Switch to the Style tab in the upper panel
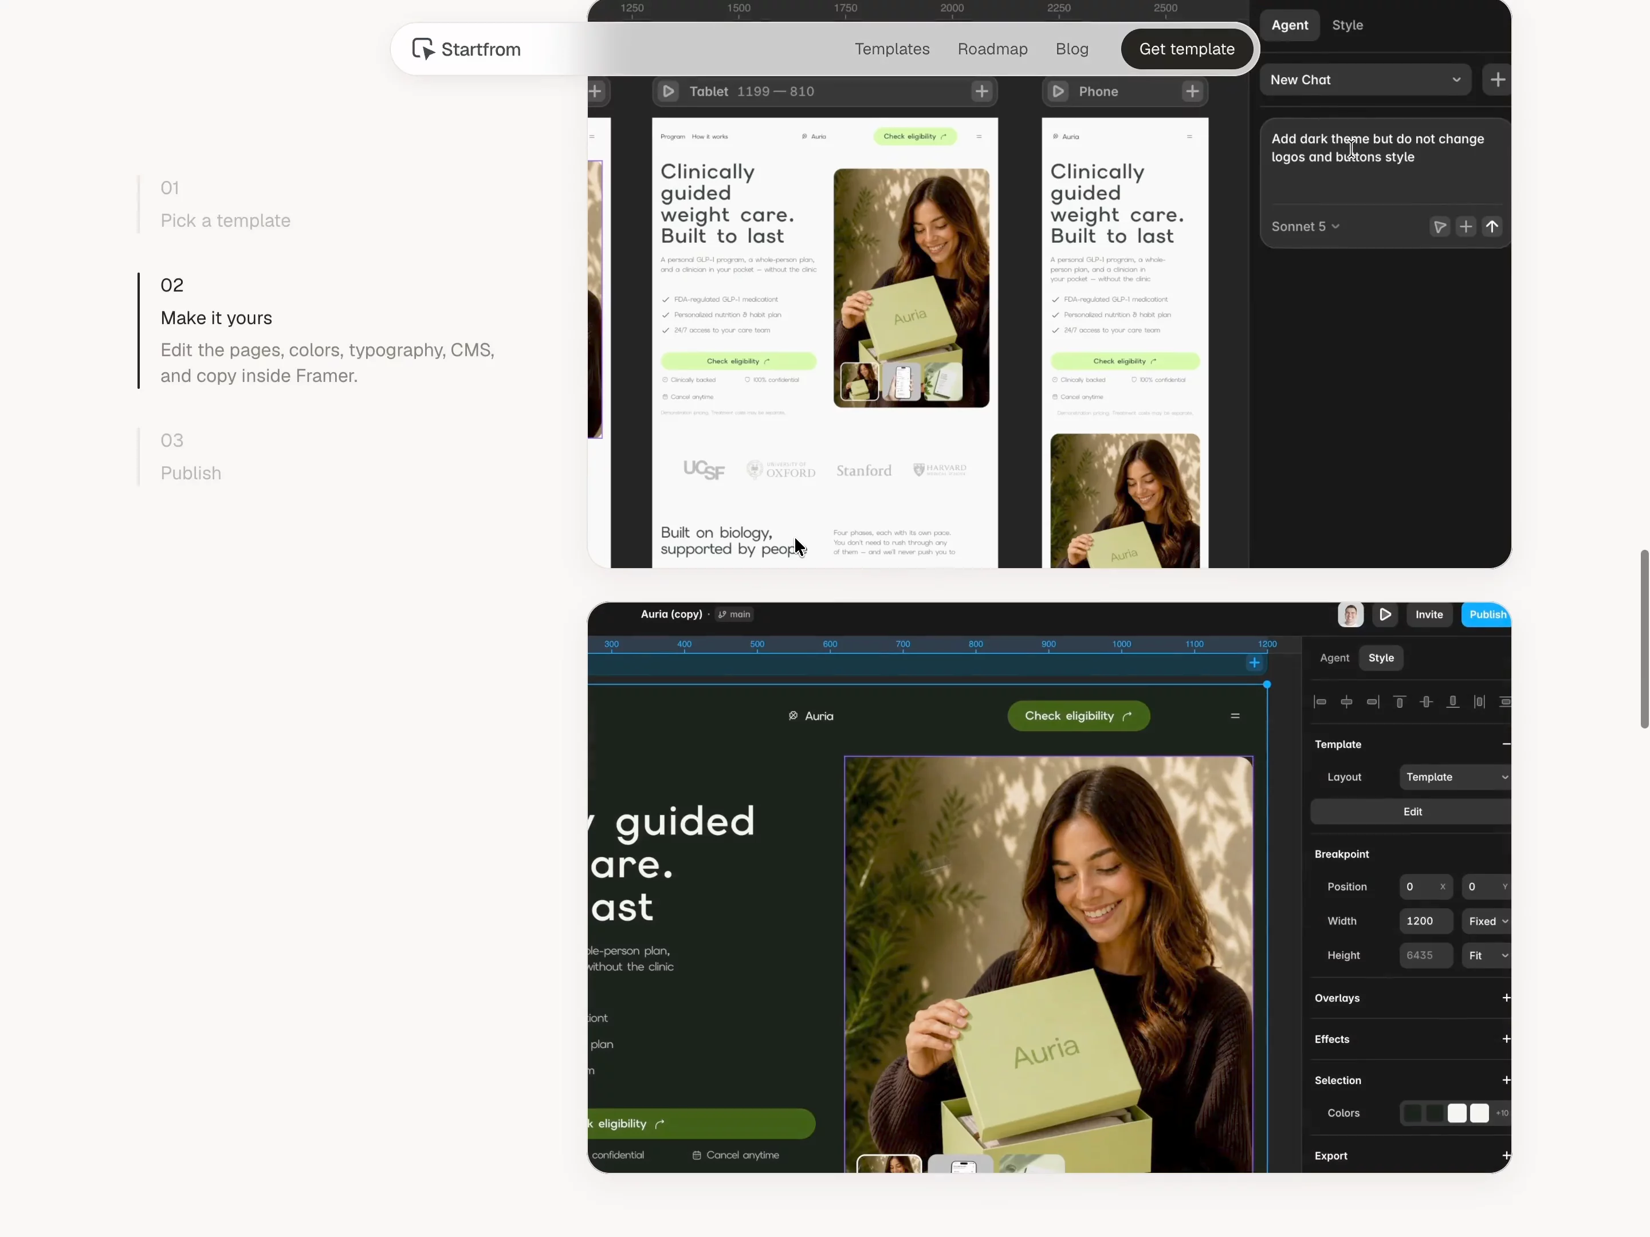Viewport: 1650px width, 1237px height. 1347,25
